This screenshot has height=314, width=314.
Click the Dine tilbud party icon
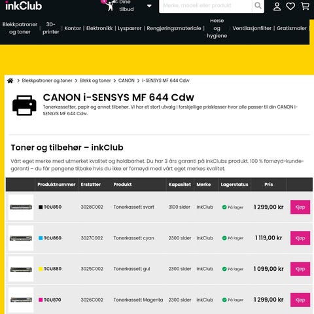[x=109, y=5]
